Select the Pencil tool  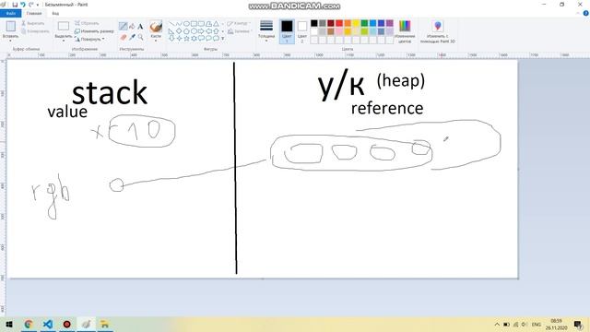click(x=123, y=26)
